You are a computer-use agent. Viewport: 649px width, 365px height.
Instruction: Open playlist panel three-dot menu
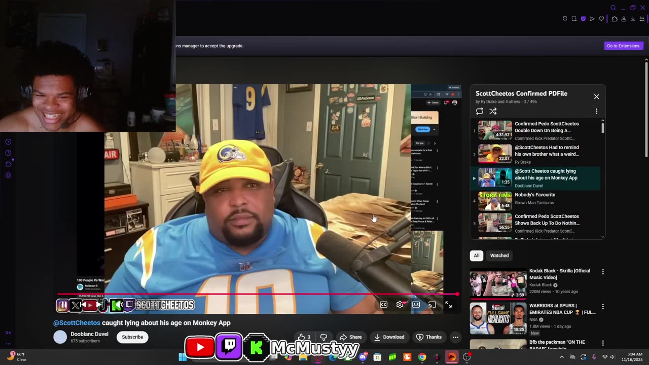(596, 111)
